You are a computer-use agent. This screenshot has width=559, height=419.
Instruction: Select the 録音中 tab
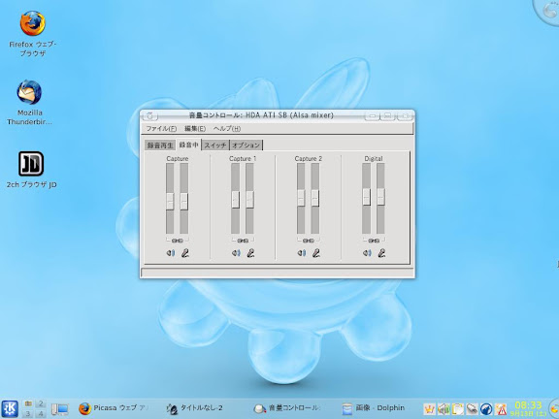click(x=189, y=145)
